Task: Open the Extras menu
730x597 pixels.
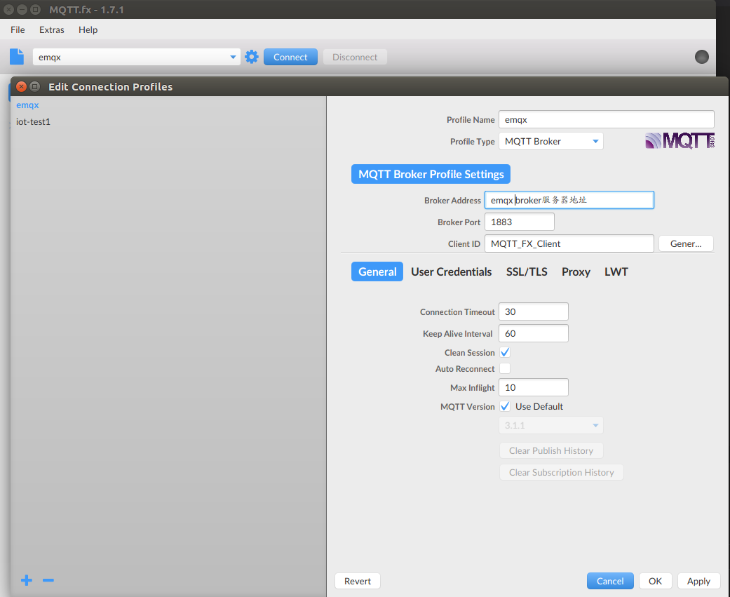Action: tap(52, 29)
